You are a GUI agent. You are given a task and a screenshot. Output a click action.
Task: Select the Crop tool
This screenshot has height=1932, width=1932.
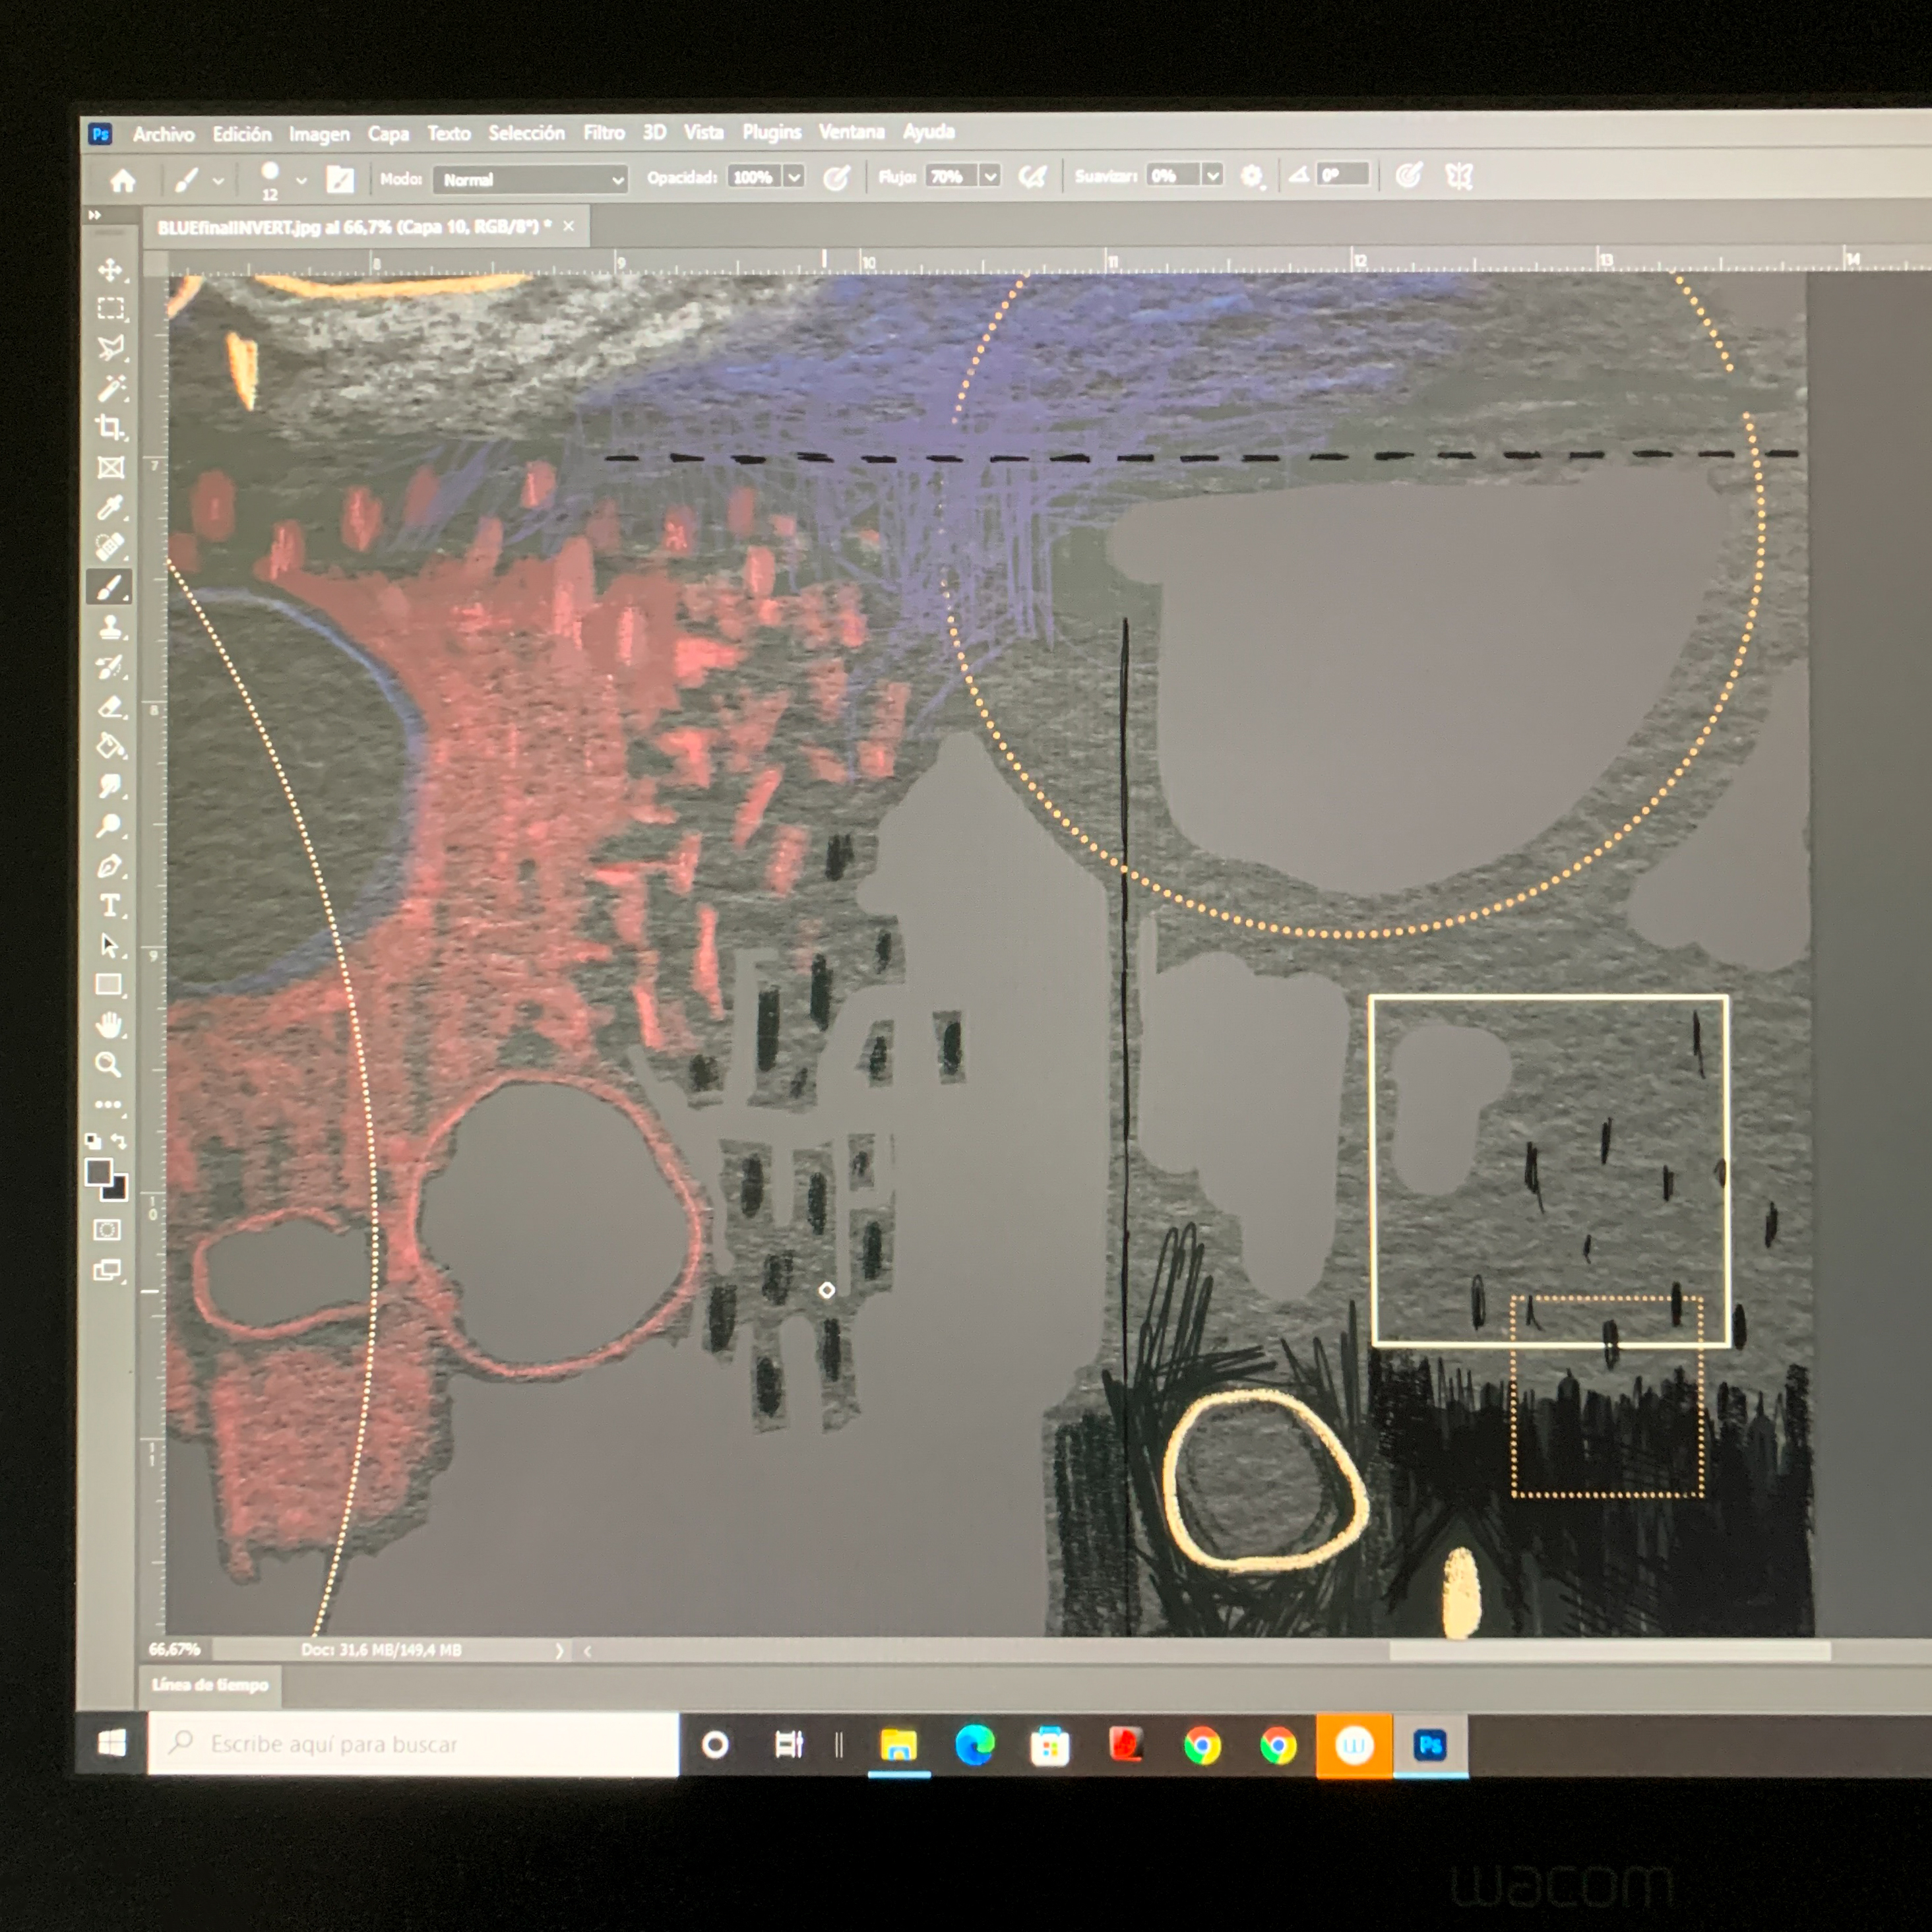[110, 428]
